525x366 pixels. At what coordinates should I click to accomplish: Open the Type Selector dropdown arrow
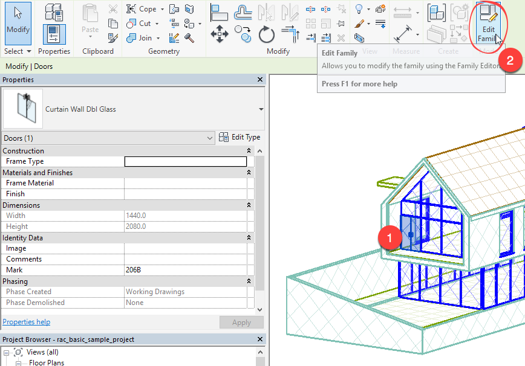click(x=261, y=109)
